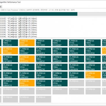This screenshot has height=106, width=106.
Task: Select the pending 47_Aalgo.py tile
Action: pos(93,83)
